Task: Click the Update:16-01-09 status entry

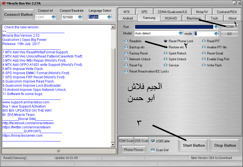Action: click(x=66, y=158)
